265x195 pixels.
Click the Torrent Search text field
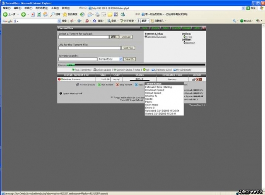point(78,59)
